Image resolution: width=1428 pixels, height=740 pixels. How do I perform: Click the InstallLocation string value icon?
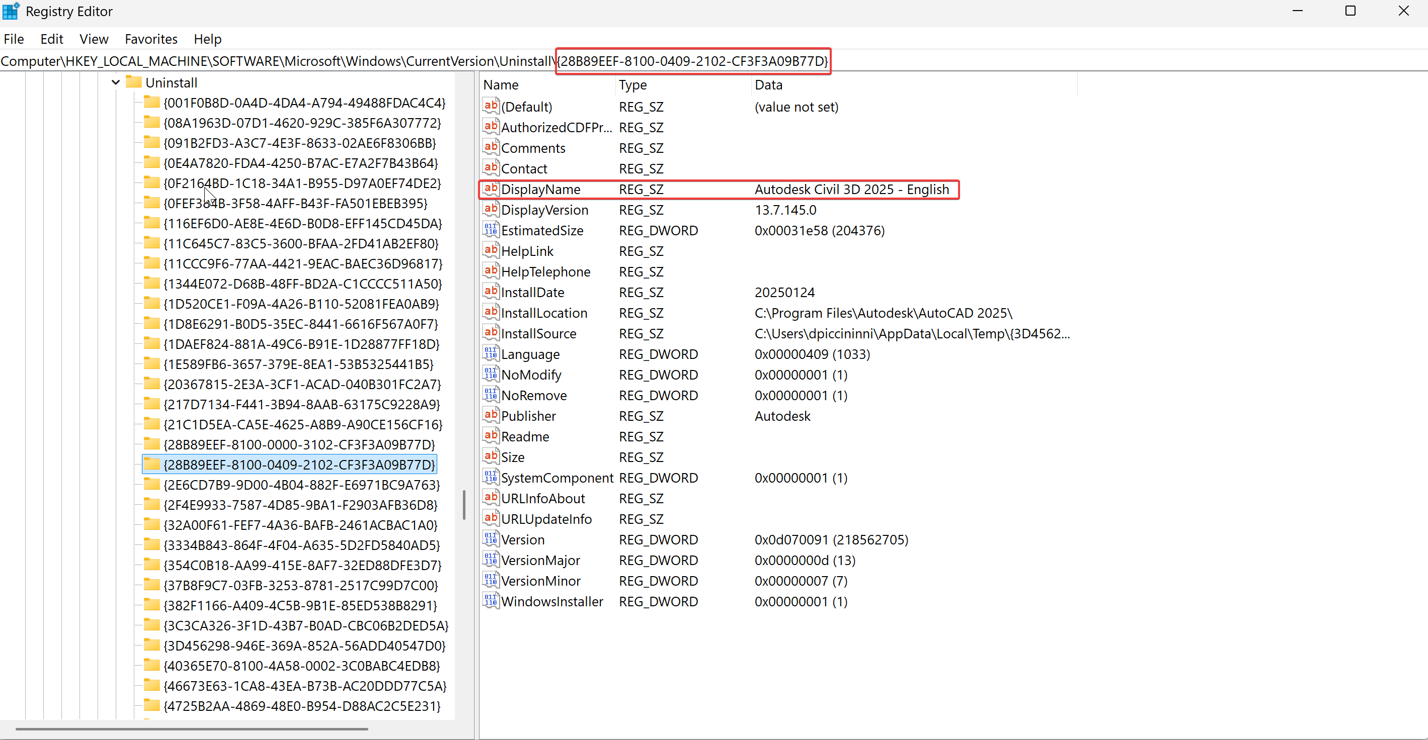click(491, 312)
